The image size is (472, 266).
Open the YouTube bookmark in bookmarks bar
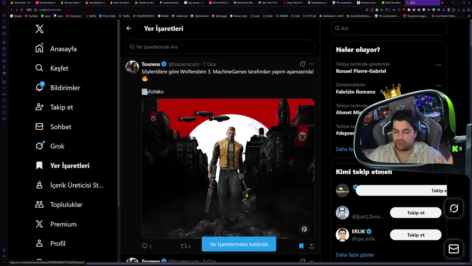pyautogui.click(x=31, y=16)
